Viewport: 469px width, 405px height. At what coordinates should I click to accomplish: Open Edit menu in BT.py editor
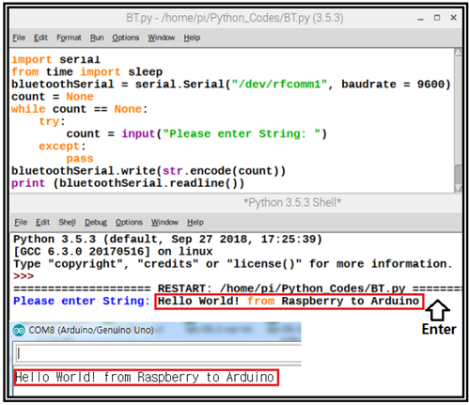click(40, 38)
